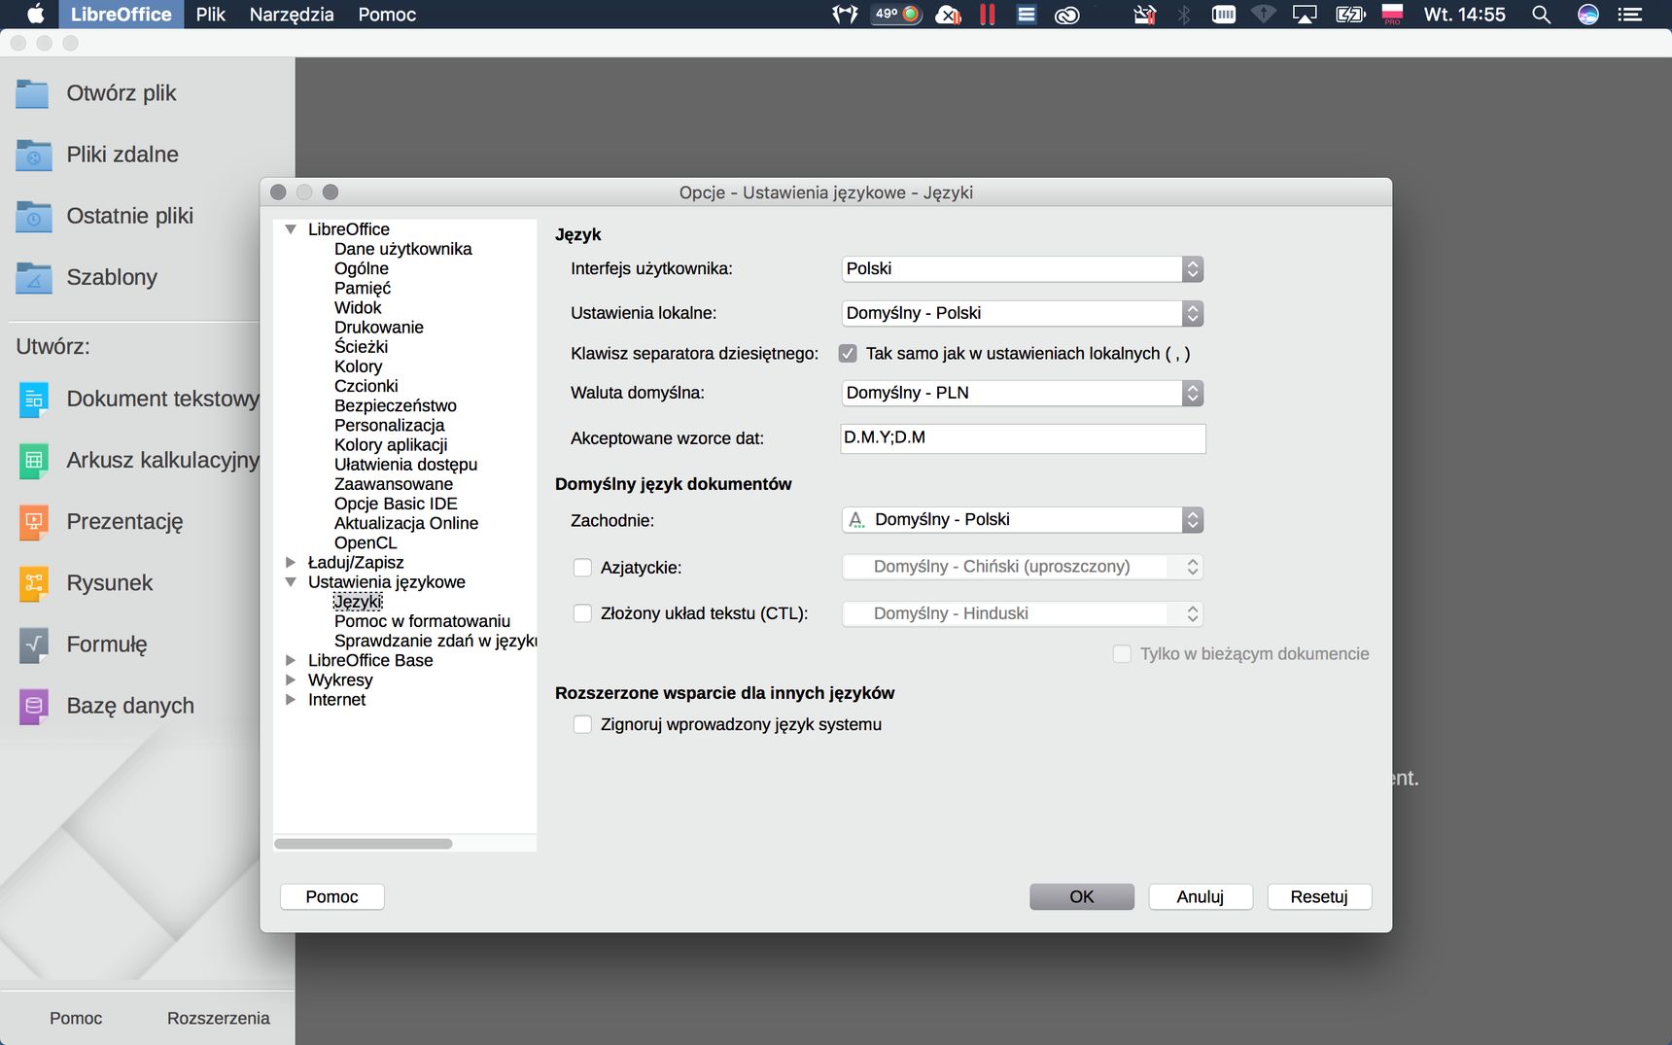Click the Bluetooth menu bar icon
1672x1045 pixels.
pos(1184,15)
